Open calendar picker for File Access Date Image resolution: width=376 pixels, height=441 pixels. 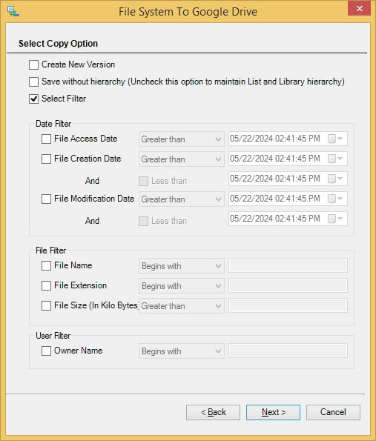335,139
